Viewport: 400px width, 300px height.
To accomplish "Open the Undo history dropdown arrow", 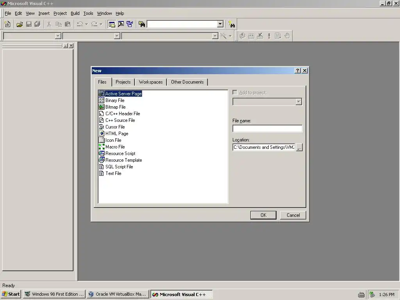I will (x=86, y=24).
